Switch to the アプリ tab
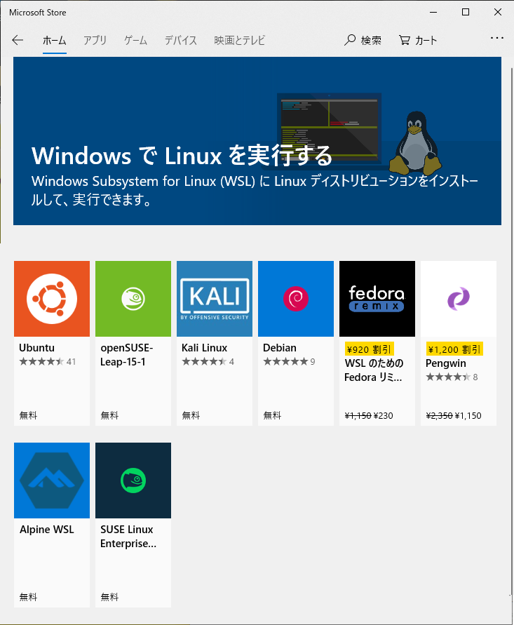The width and height of the screenshot is (514, 625). [x=95, y=40]
